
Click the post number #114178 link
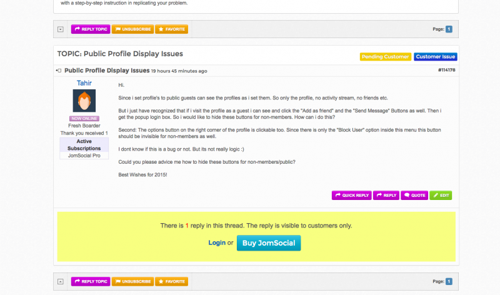pos(447,70)
